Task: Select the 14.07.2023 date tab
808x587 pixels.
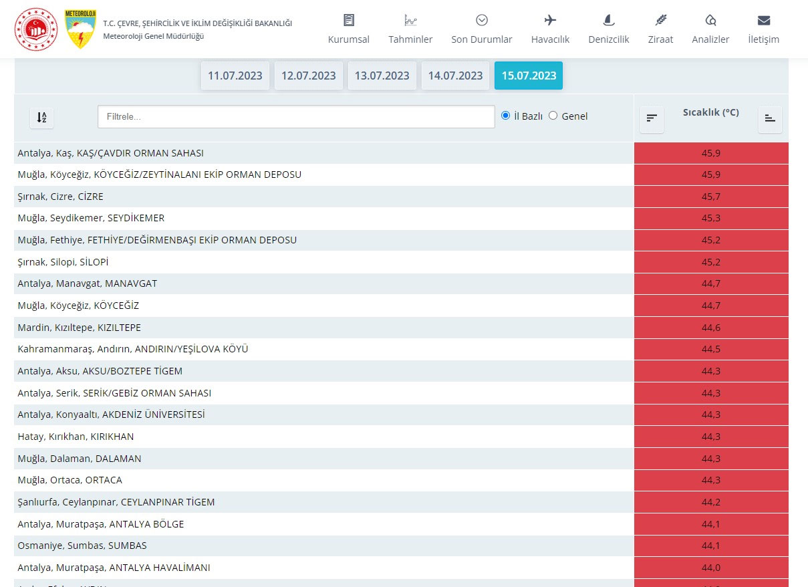Action: [455, 76]
